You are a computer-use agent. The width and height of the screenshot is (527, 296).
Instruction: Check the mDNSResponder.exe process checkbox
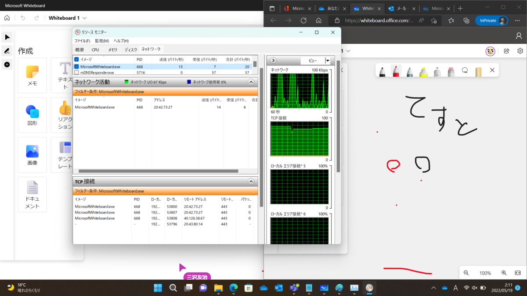(x=76, y=72)
